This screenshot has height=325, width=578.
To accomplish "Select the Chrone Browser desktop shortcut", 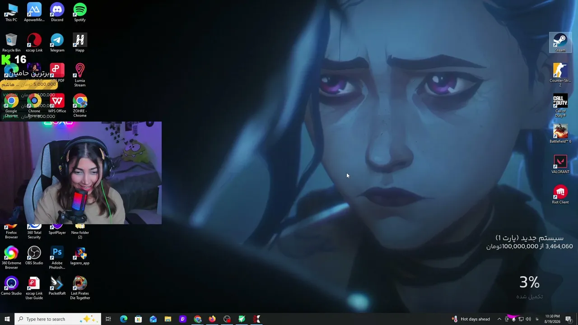I will [34, 106].
